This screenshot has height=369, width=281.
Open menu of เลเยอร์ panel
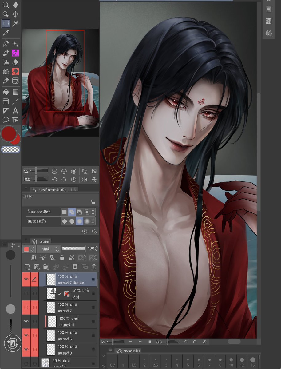[26, 240]
